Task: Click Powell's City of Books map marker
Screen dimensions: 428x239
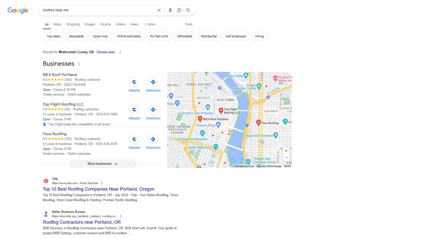Action: [x=208, y=107]
